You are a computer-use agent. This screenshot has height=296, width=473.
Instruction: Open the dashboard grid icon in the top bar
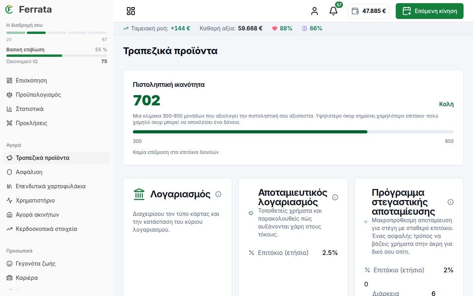[x=131, y=11]
